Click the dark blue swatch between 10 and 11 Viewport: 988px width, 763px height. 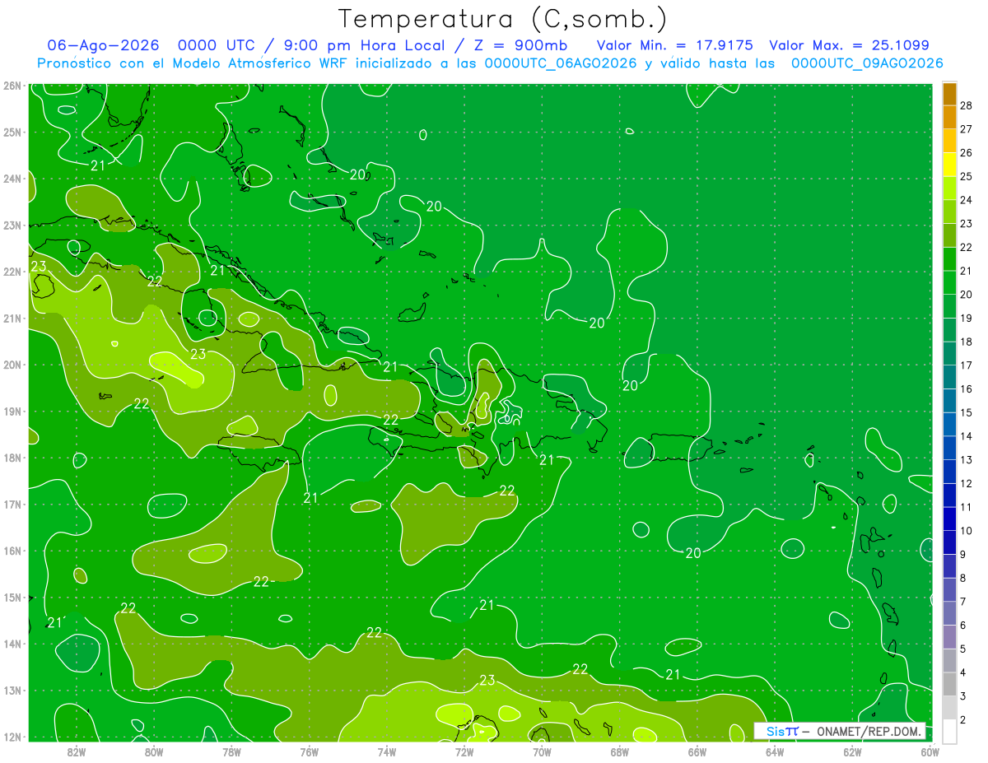click(x=949, y=519)
